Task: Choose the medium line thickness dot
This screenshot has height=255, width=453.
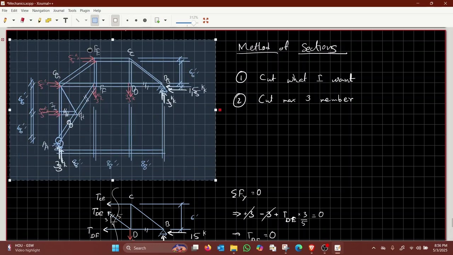Action: (x=136, y=21)
